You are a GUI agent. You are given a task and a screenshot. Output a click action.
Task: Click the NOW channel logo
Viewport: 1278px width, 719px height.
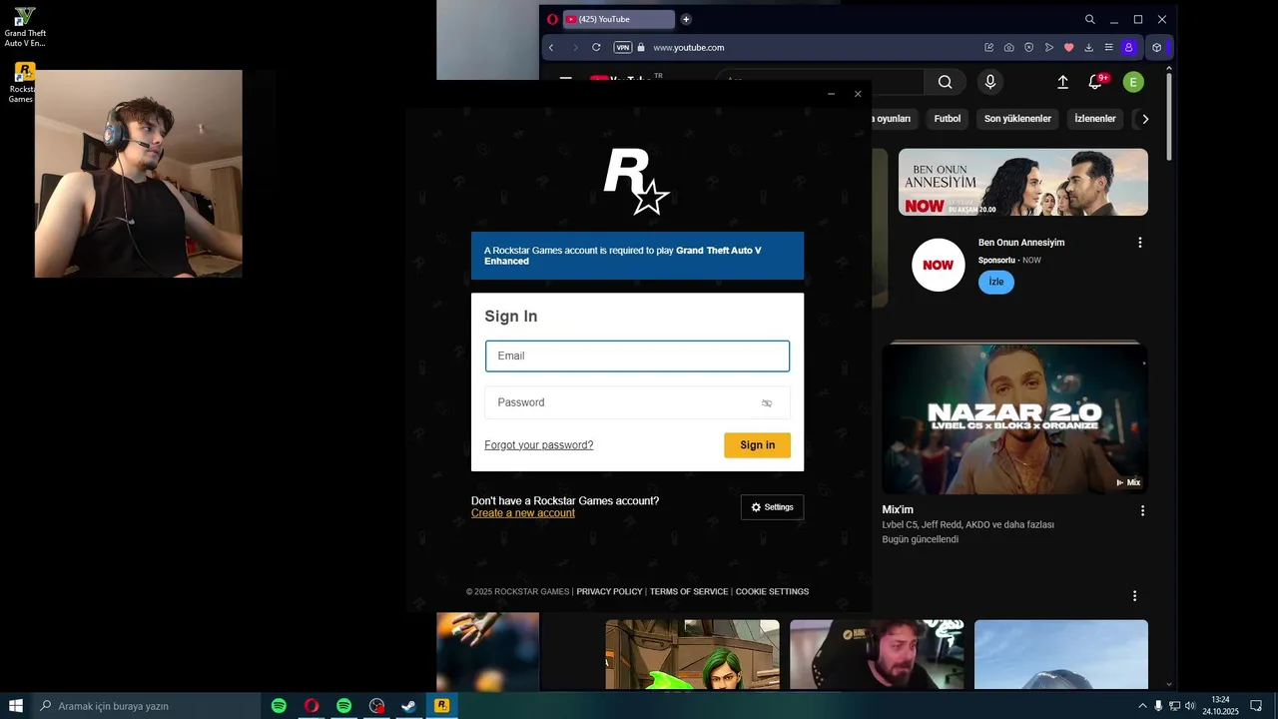[x=938, y=265]
